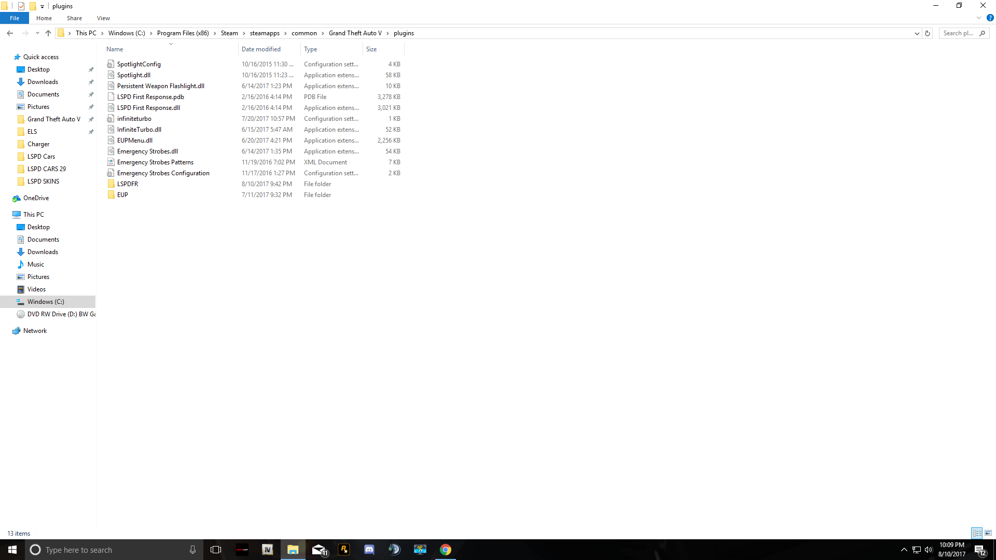Viewport: 996px width, 560px height.
Task: Launch Google Chrome from the taskbar
Action: (x=446, y=550)
